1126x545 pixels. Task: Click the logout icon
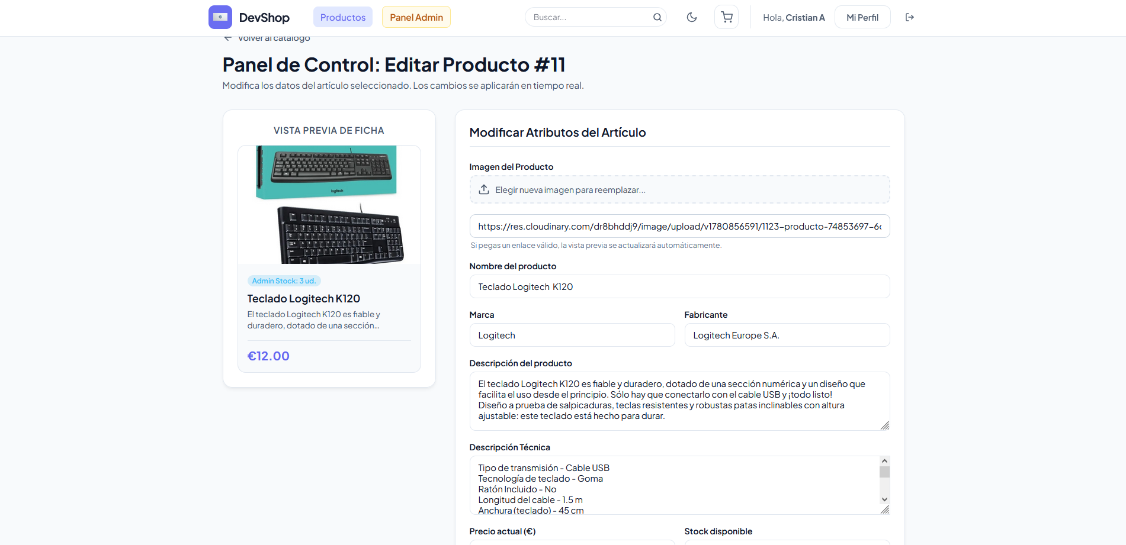click(910, 17)
